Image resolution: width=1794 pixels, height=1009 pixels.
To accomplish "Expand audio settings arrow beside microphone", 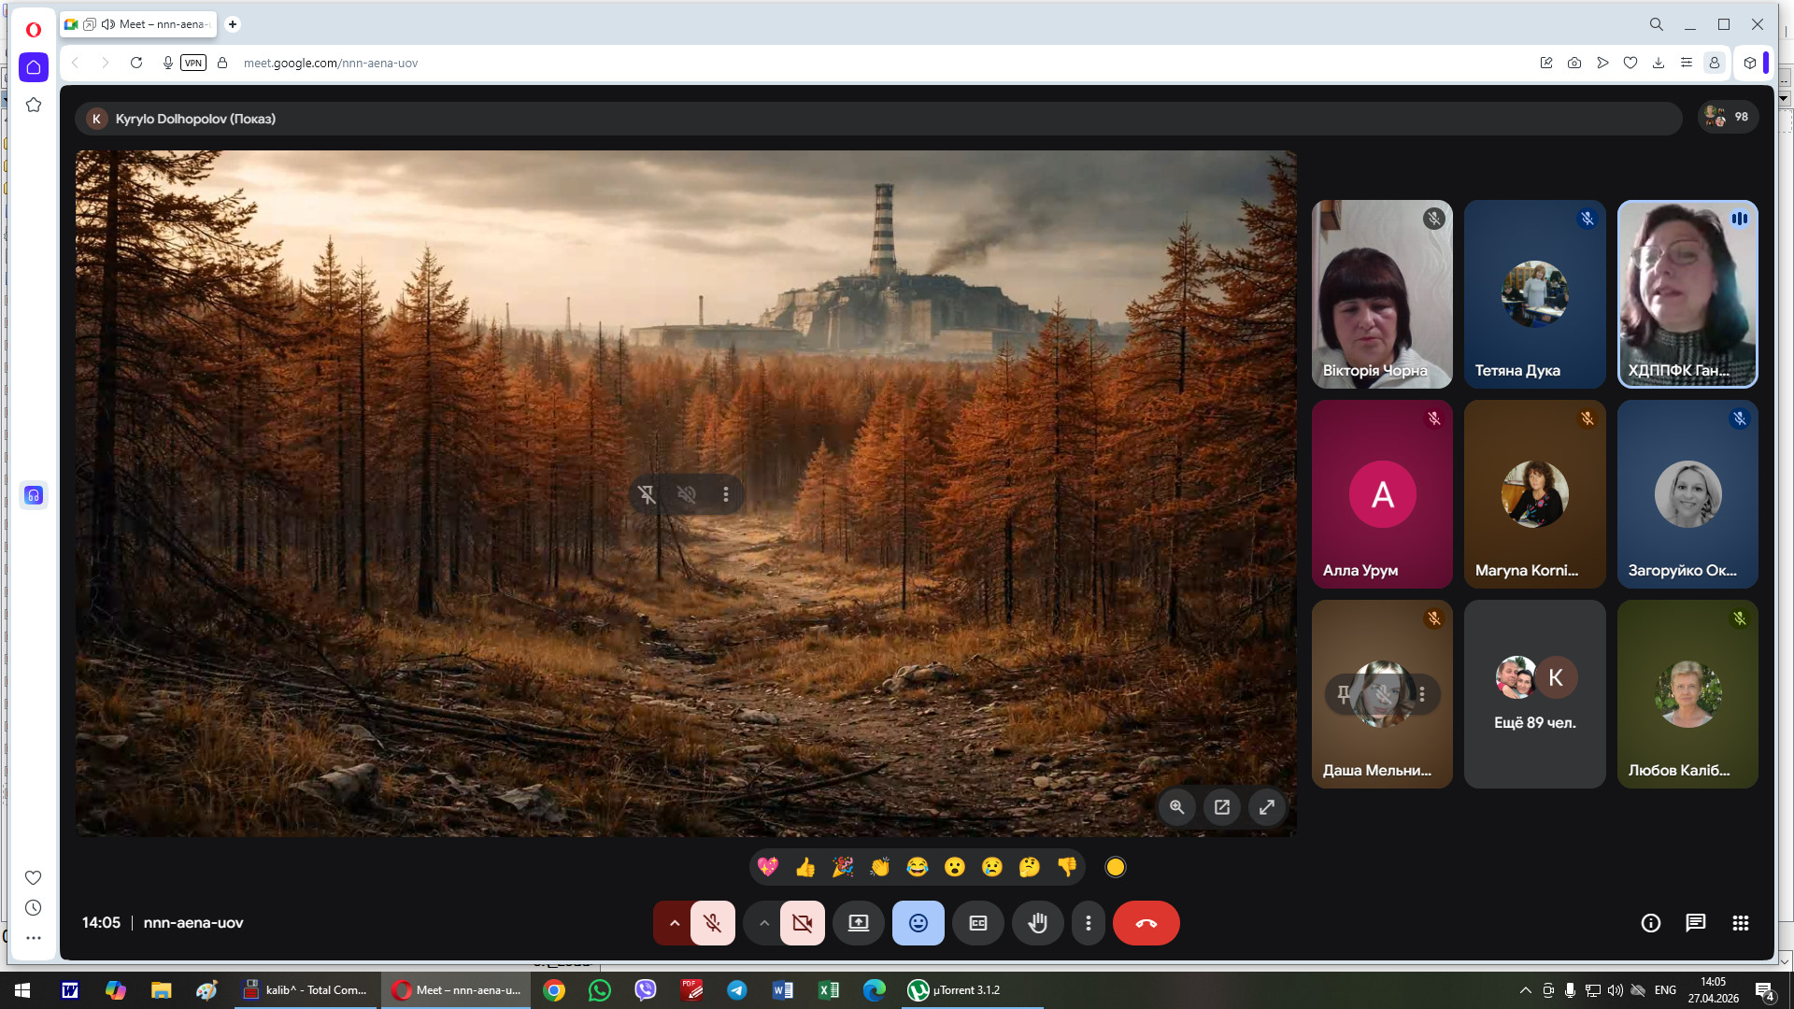I will coord(674,923).
